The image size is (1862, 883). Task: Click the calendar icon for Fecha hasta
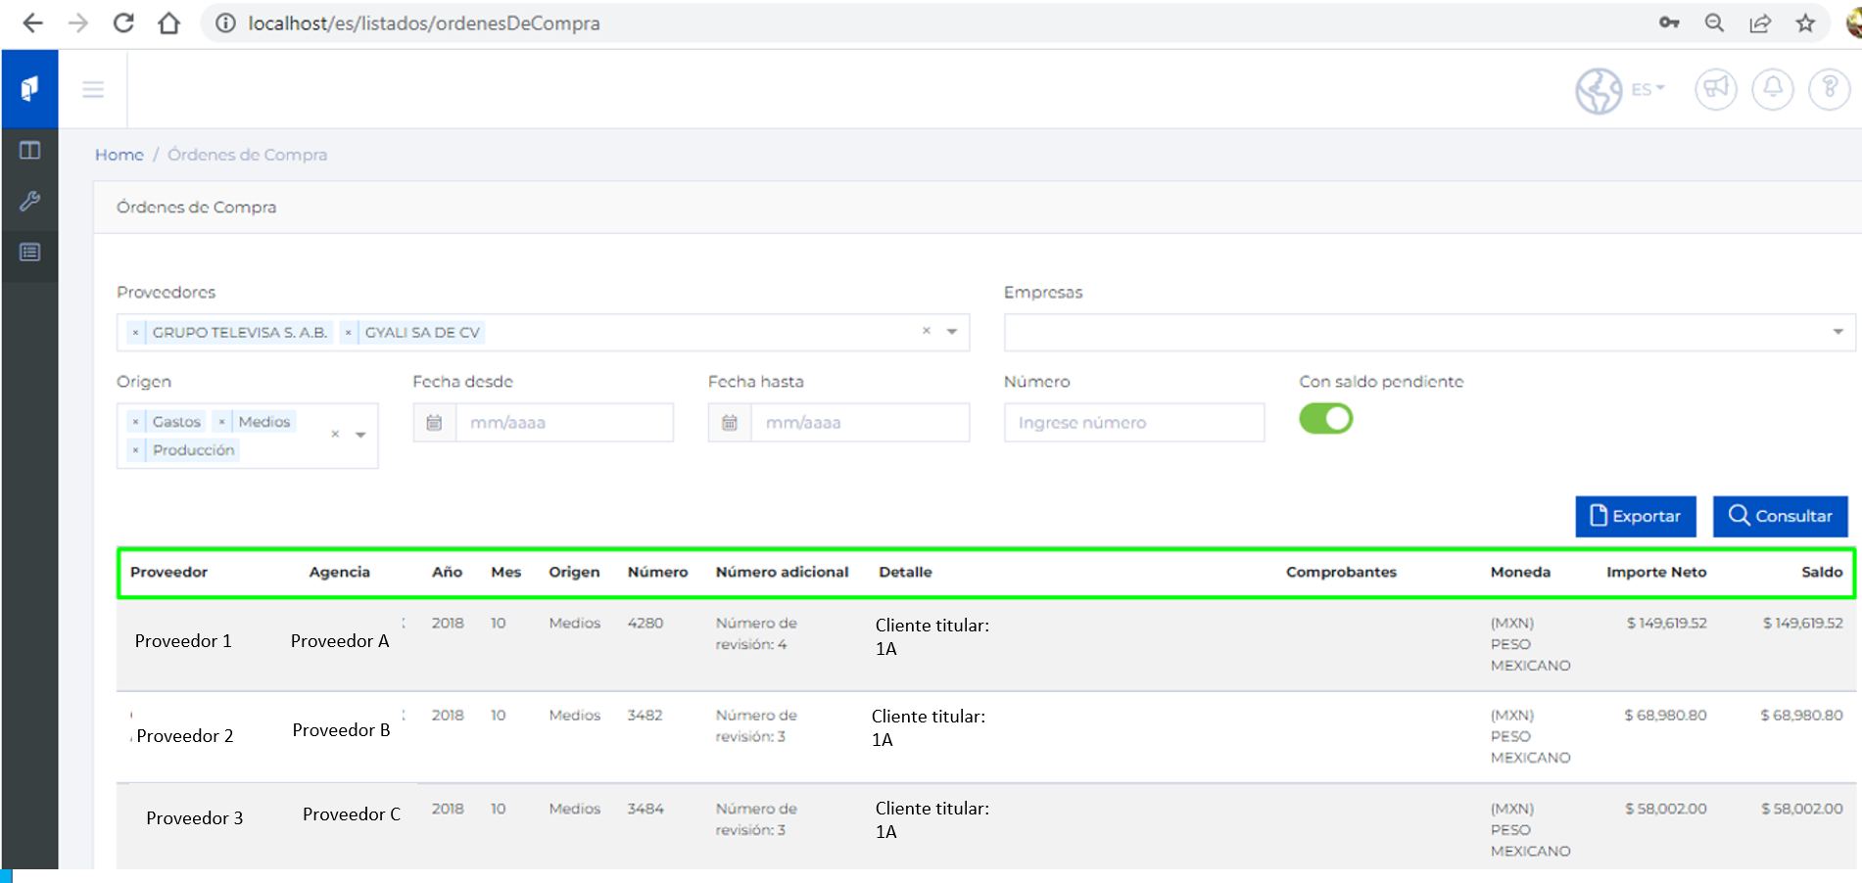(x=730, y=423)
